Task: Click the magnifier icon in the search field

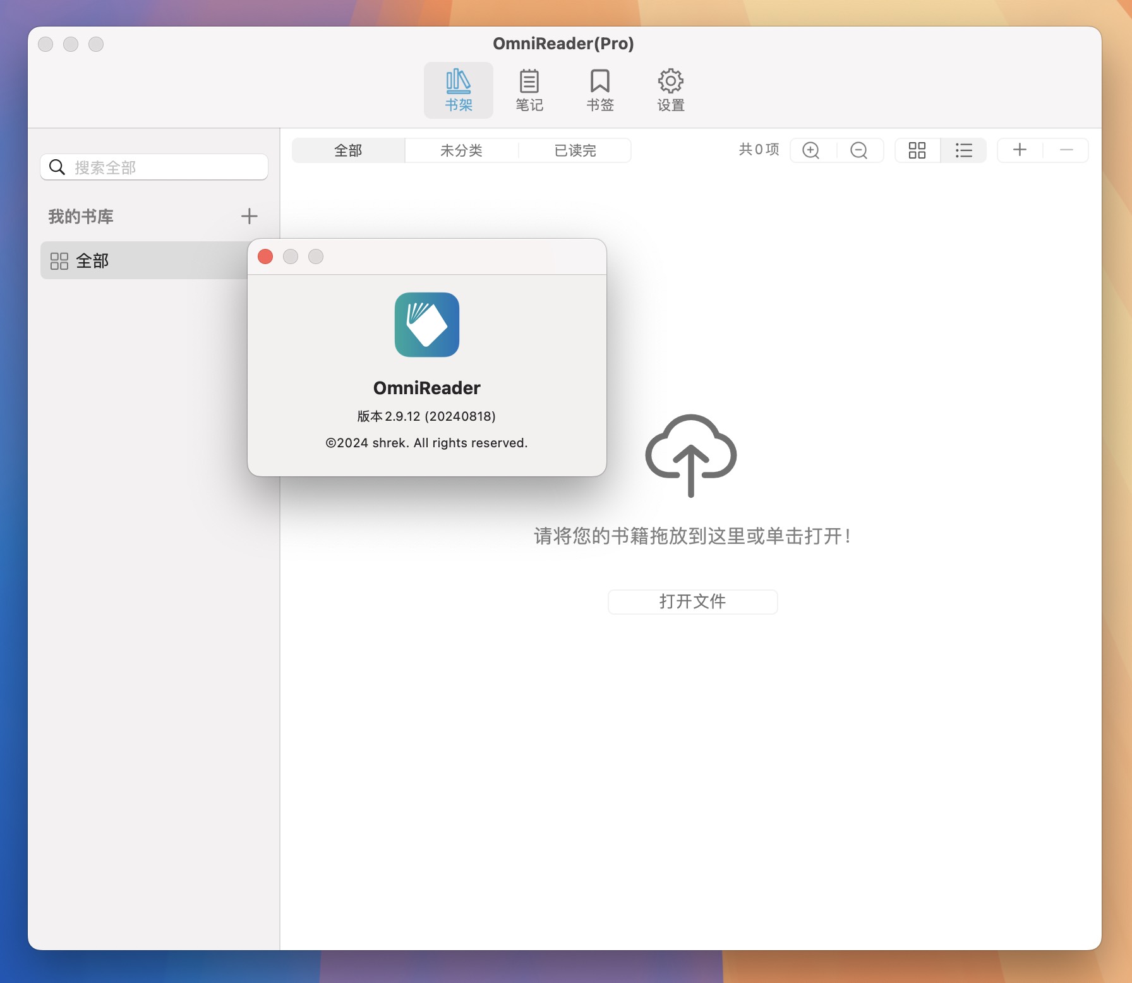Action: pyautogui.click(x=57, y=167)
